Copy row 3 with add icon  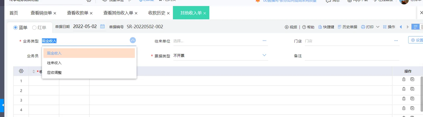click(412, 99)
